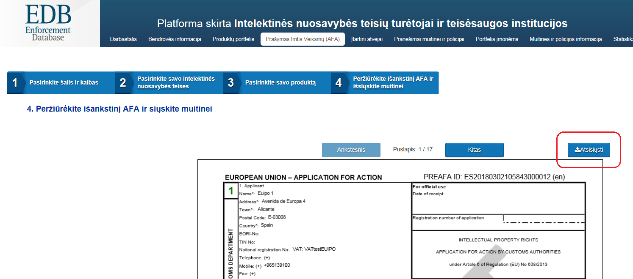Open Muitinės ir policijos informacija
633x279 pixels.
pyautogui.click(x=566, y=39)
